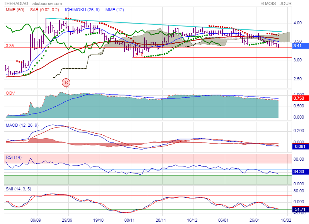The width and height of the screenshot is (309, 224).
Task: Click the red 3.41 current price tag
Action: (297, 46)
